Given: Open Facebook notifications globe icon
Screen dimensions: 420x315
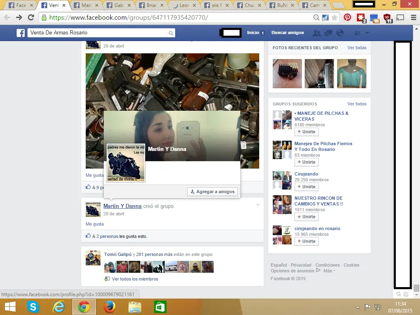Looking at the screenshot, I should click(340, 33).
